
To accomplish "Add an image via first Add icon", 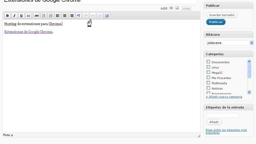I will click(171, 8).
